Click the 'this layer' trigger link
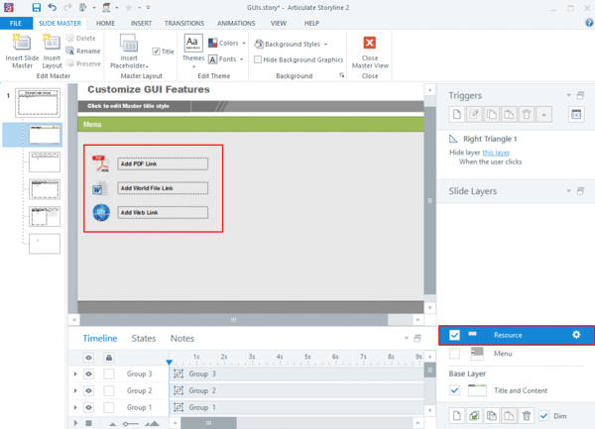595x429 pixels. tap(496, 153)
